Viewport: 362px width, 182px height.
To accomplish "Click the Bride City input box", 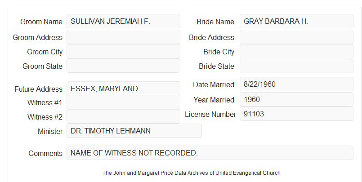I will point(296,51).
